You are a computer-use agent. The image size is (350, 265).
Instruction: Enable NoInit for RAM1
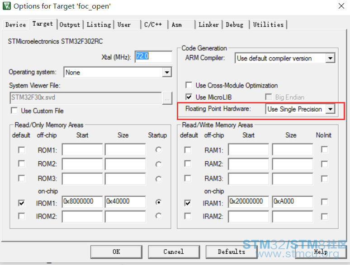click(x=324, y=149)
